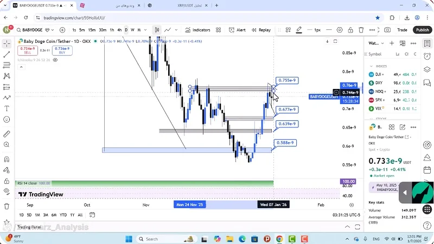
Task: Start bar Replay mode
Action: [261, 30]
